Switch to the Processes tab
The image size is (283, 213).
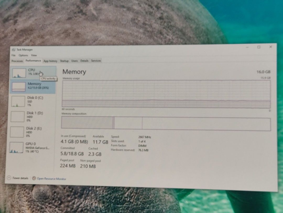(17, 61)
